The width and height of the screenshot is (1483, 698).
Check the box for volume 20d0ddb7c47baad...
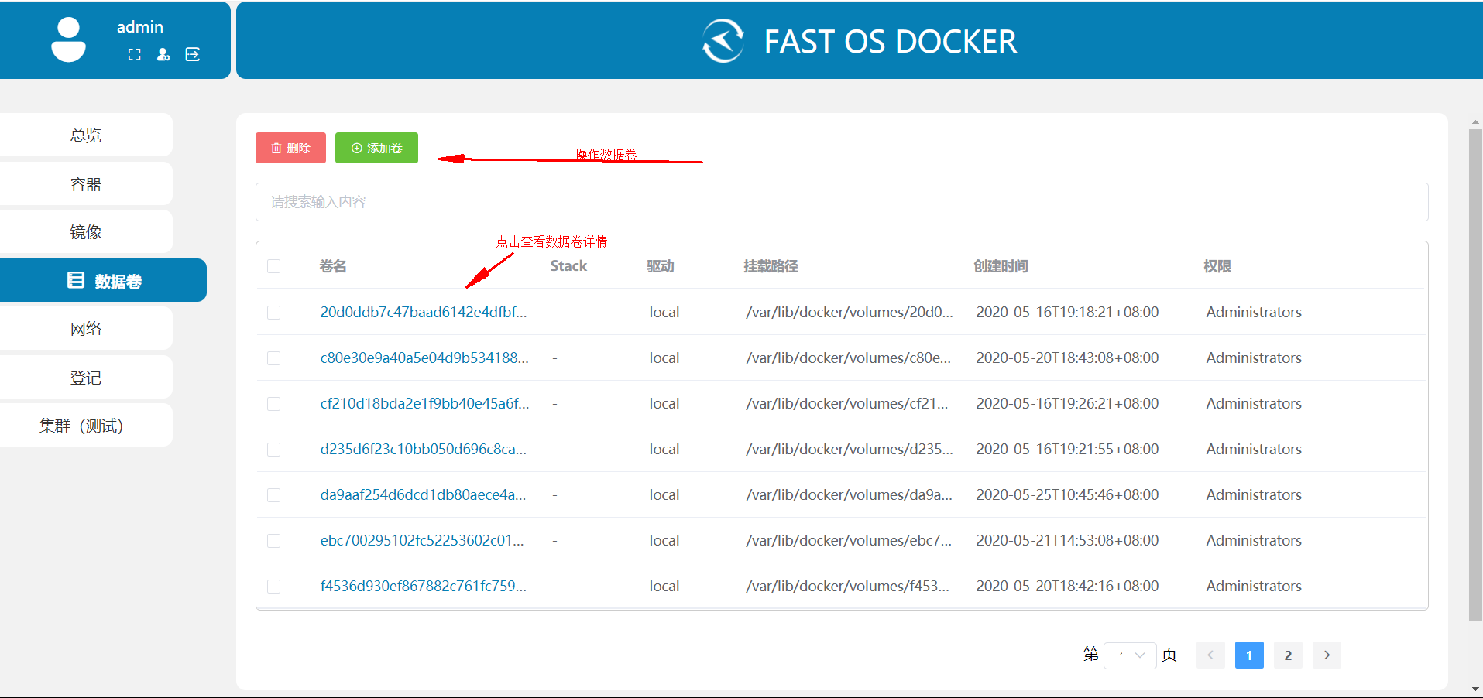click(274, 313)
